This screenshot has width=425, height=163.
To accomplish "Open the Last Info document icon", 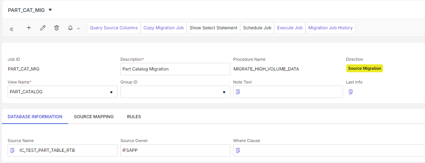I will tap(350, 92).
